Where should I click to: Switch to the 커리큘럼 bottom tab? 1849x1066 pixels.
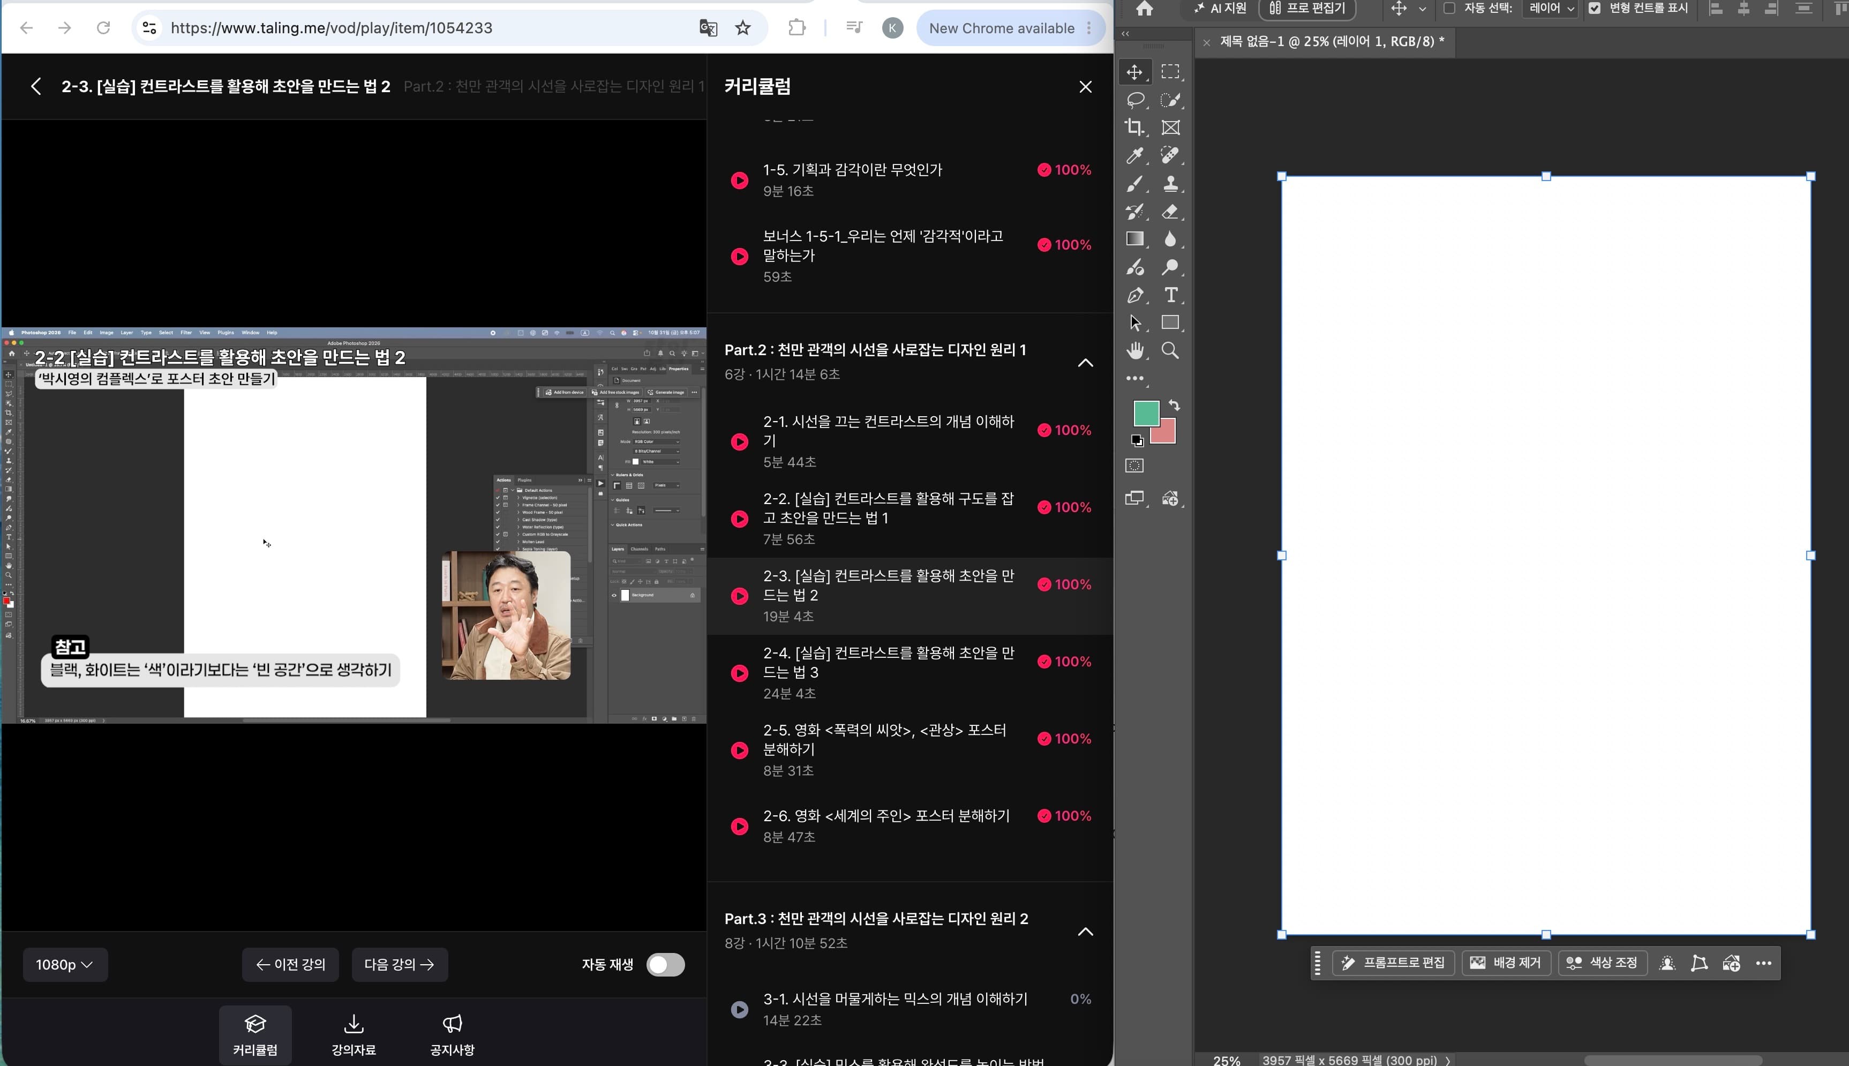(x=255, y=1034)
